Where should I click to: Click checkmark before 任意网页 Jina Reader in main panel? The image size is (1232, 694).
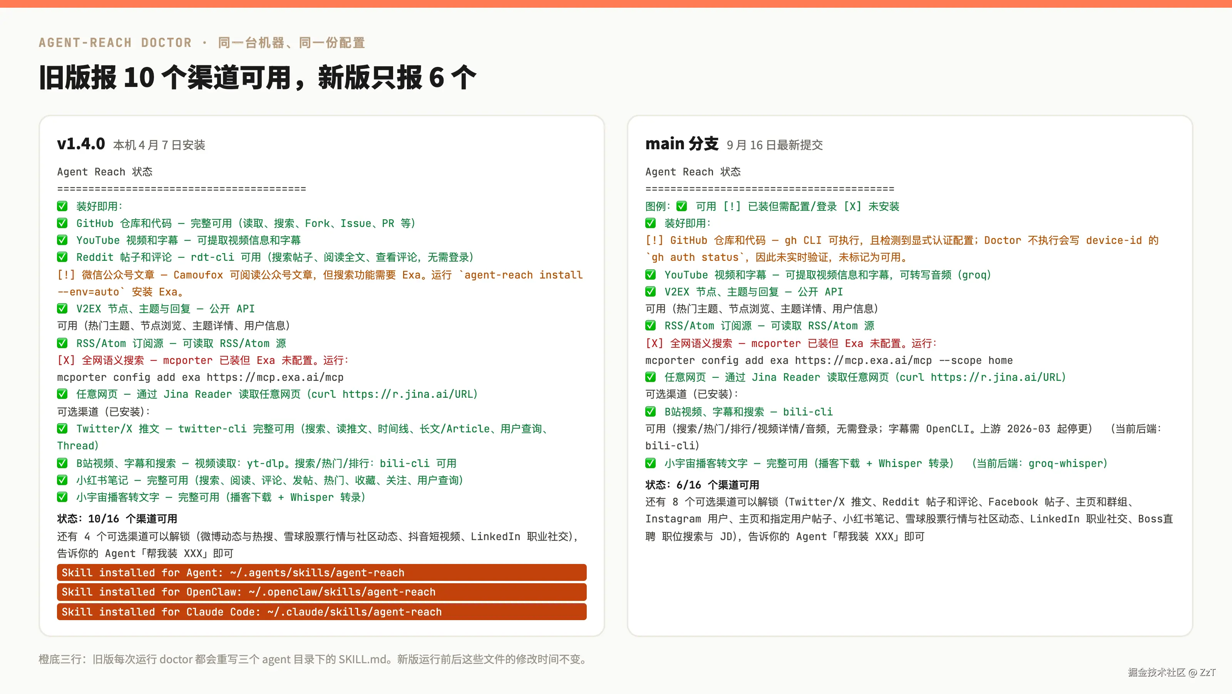click(x=650, y=377)
